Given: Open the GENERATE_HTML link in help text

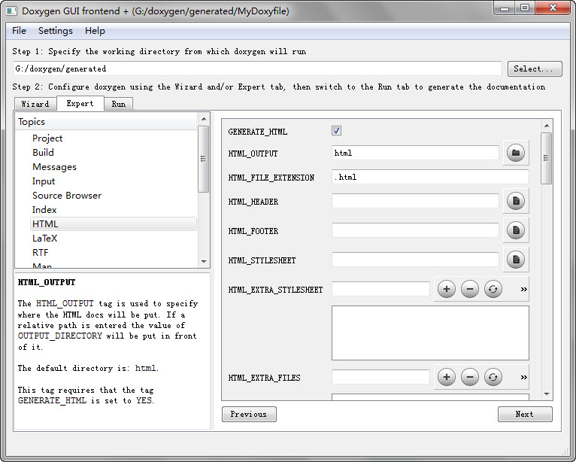Looking at the screenshot, I should [x=52, y=400].
